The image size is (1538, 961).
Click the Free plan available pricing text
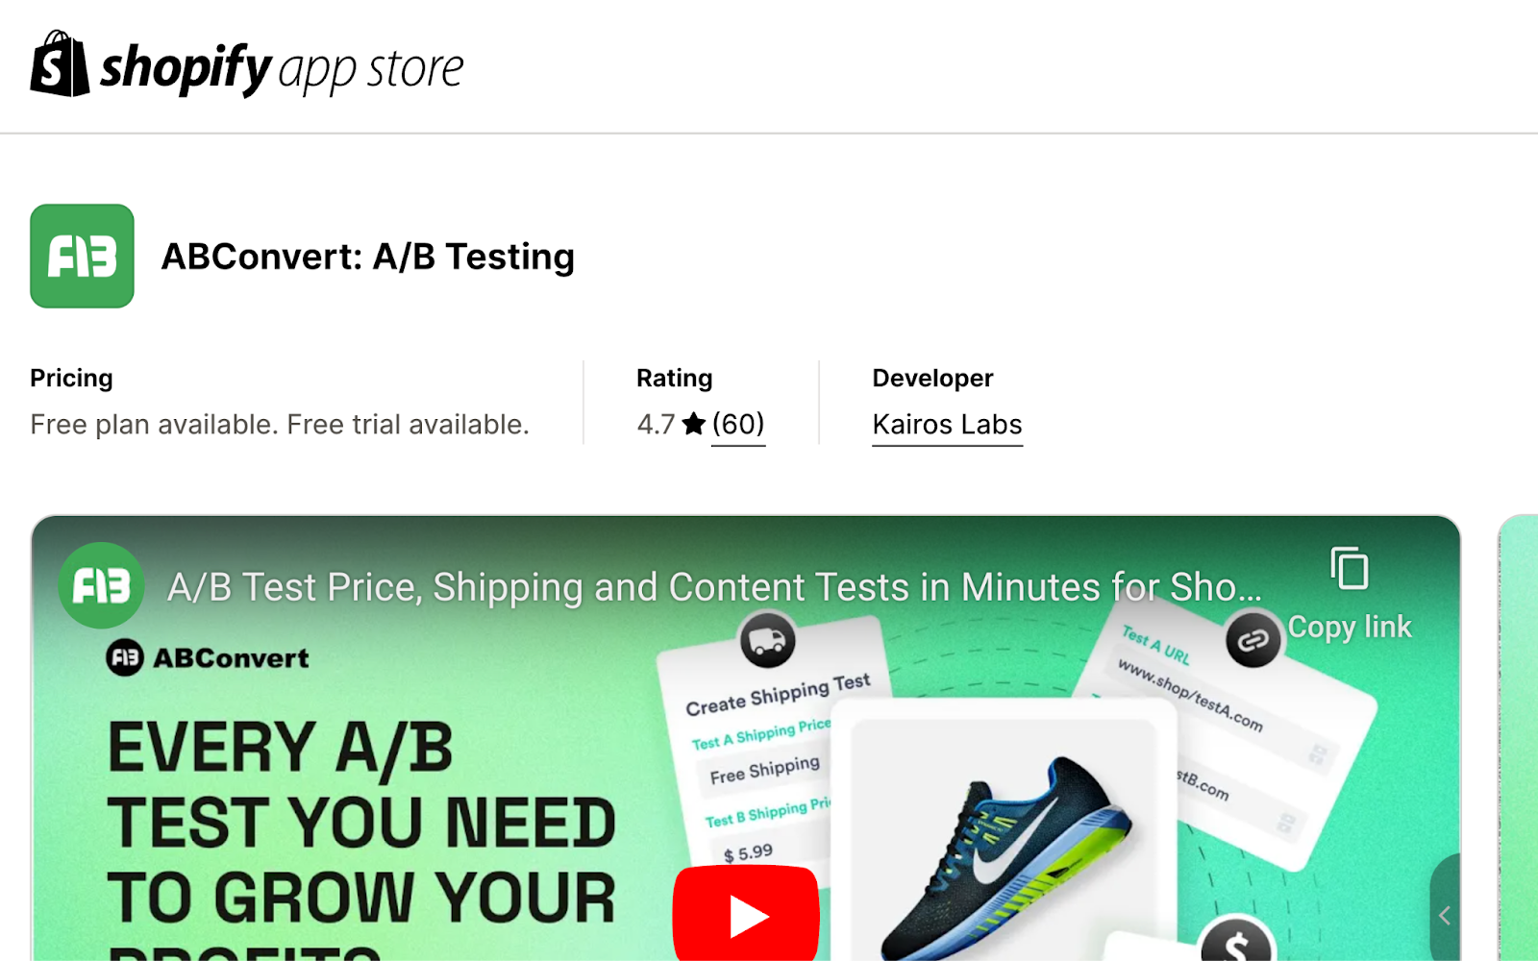pyautogui.click(x=280, y=425)
